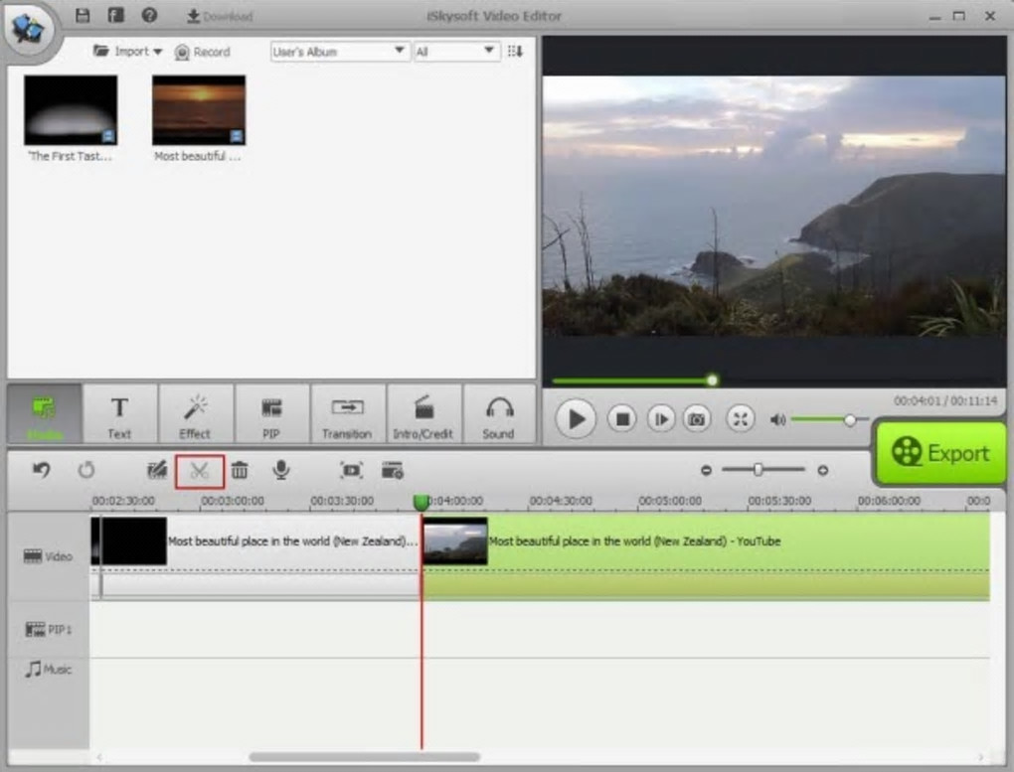Click the microphone voiceover icon

pos(280,470)
